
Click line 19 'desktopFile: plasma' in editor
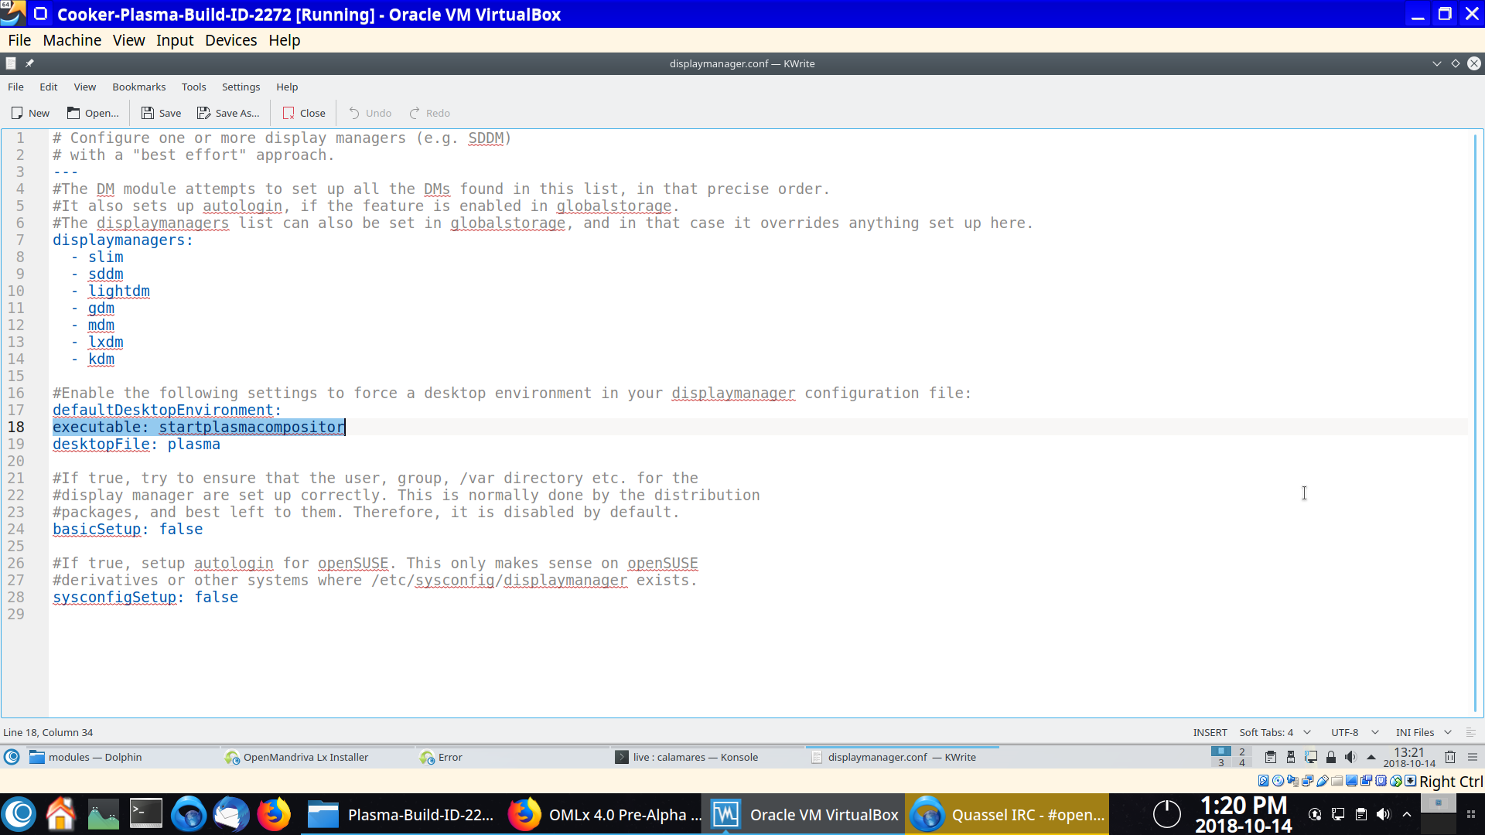(x=136, y=444)
